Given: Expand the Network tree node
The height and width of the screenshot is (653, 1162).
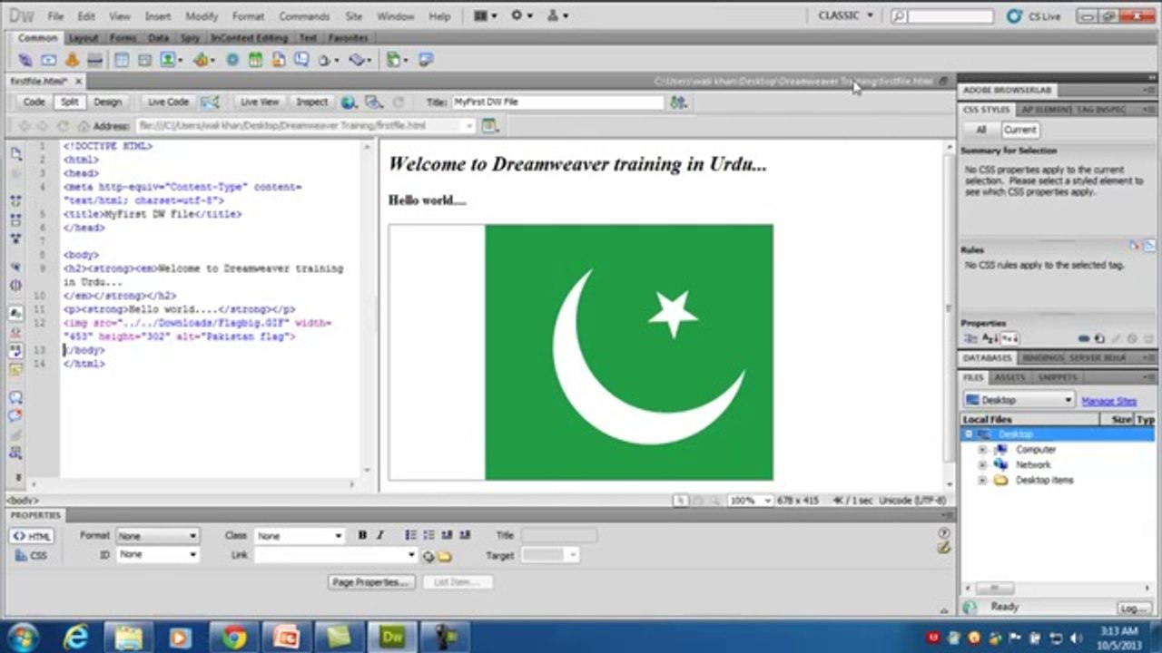Looking at the screenshot, I should point(982,465).
